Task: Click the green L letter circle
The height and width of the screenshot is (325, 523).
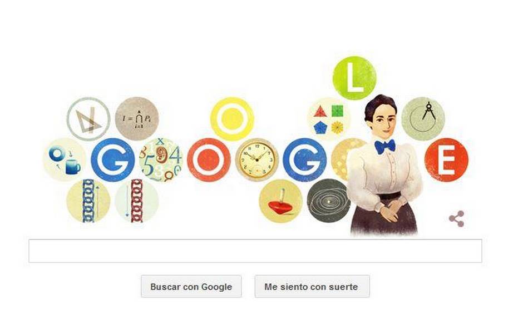Action: point(354,78)
